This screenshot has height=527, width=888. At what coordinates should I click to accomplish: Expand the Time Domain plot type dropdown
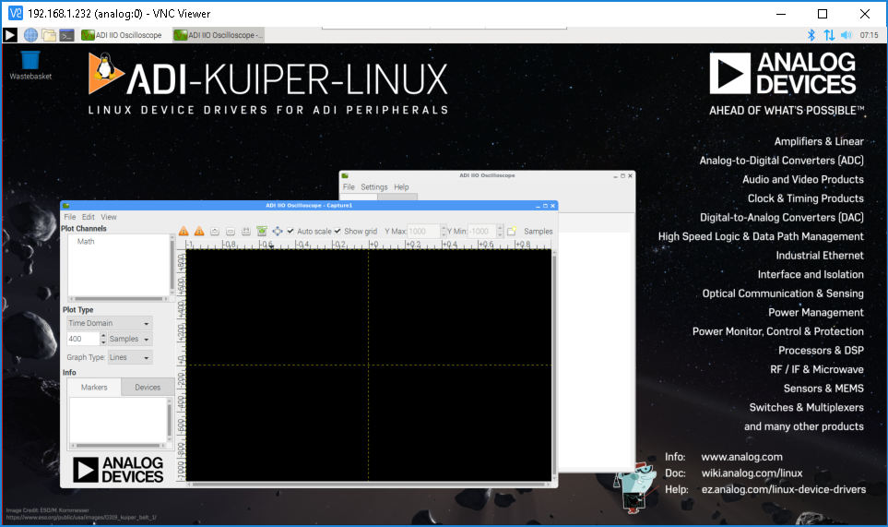109,324
